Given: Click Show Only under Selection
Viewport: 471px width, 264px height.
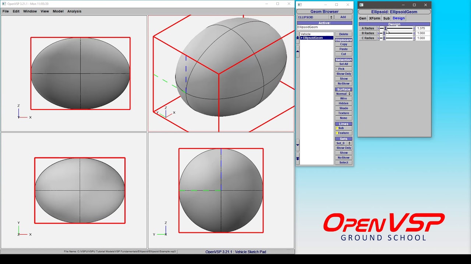Looking at the screenshot, I should click(343, 74).
